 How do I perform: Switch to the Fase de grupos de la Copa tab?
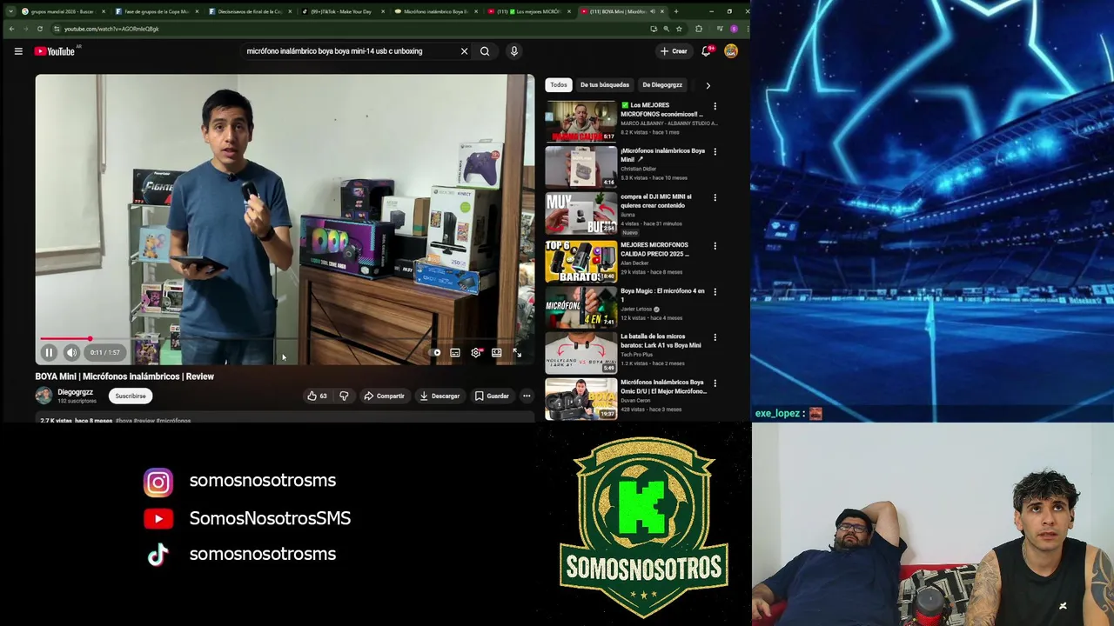coord(155,11)
